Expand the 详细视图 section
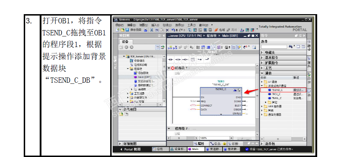 120,144
